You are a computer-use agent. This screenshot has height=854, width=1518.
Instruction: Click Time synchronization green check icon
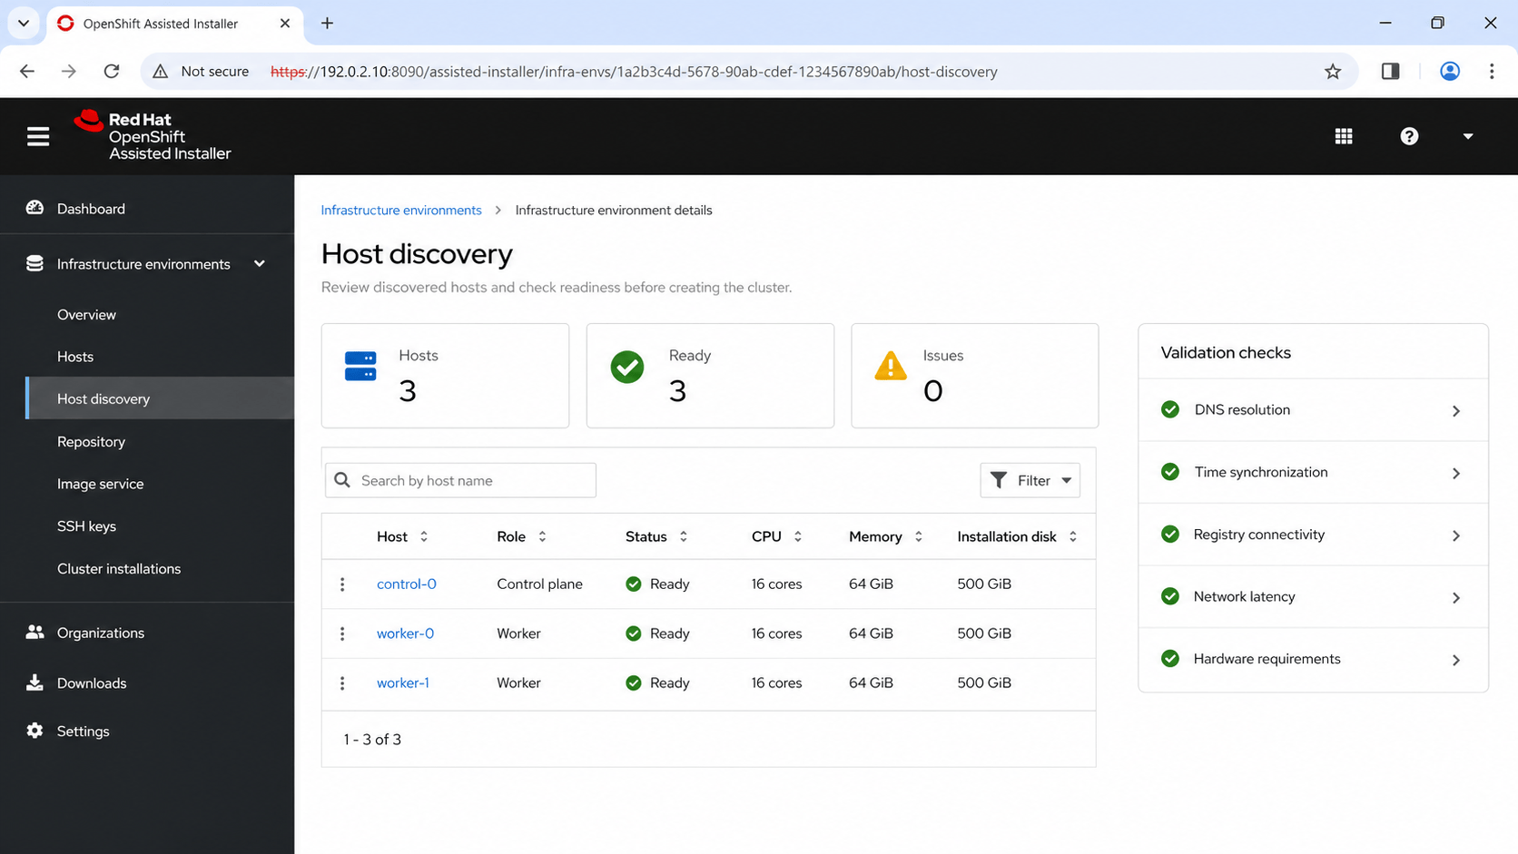click(x=1170, y=472)
